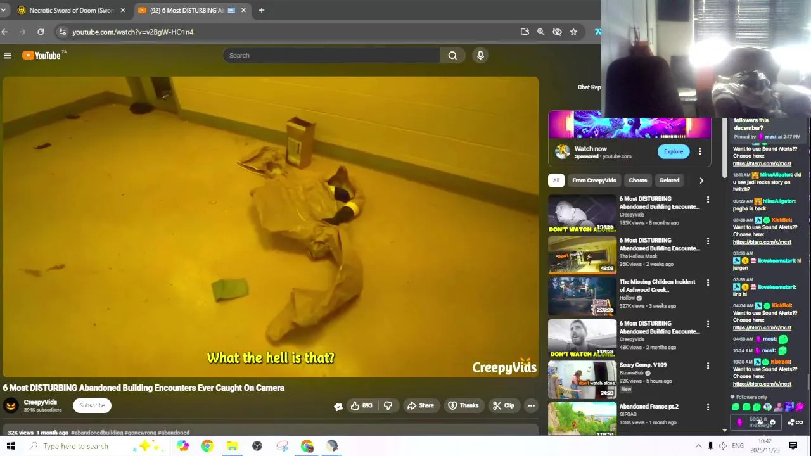Click the address bar URL
This screenshot has height=456, width=811.
click(133, 32)
